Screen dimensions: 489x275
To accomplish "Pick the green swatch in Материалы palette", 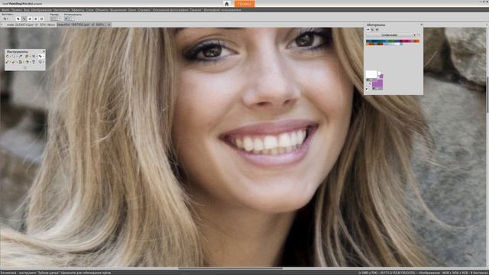I will pos(391,40).
